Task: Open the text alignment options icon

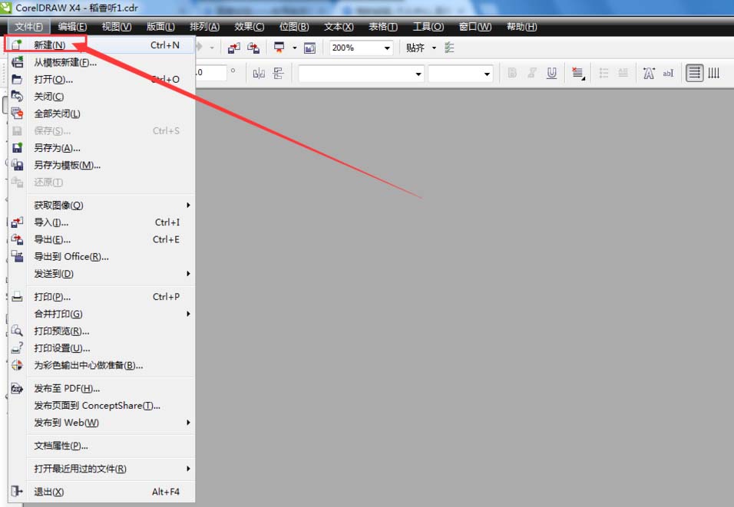Action: point(578,73)
